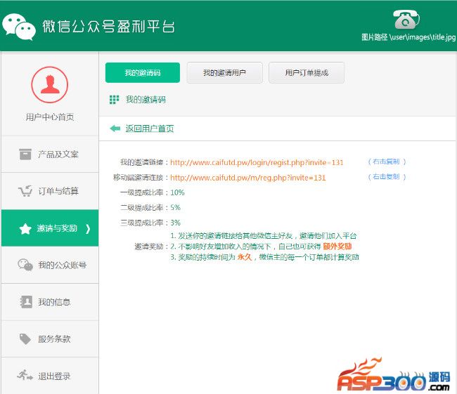
Task: Click the shopping cart icon beside 订单与结算
Action: click(25, 191)
